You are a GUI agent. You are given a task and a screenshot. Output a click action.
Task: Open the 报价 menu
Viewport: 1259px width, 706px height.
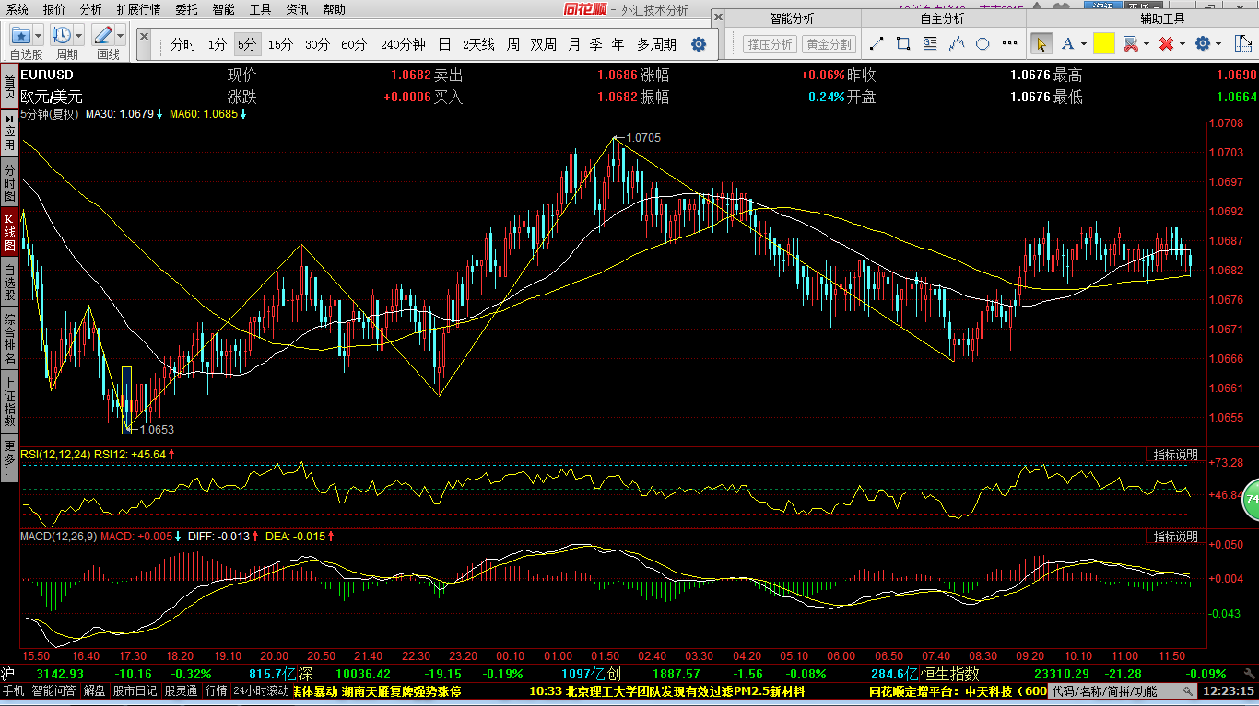click(54, 9)
